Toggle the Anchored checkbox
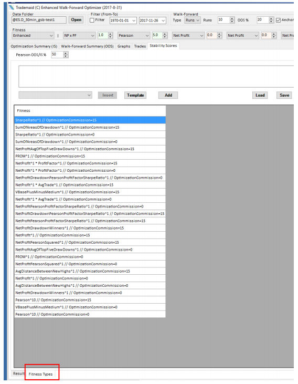 tap(278, 20)
